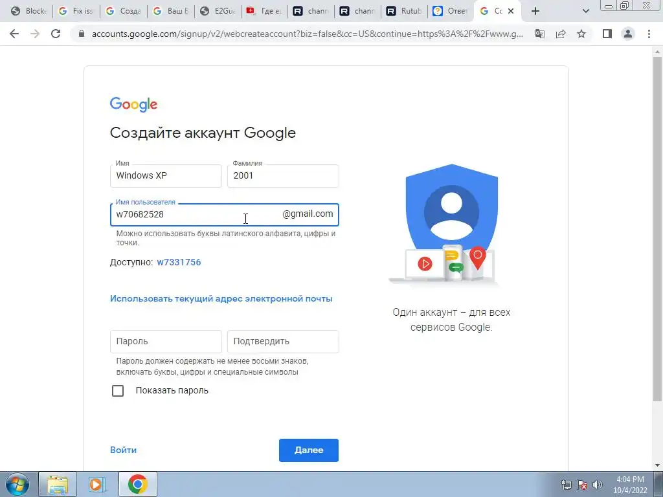663x497 pixels.
Task: Click the Имя пользователя username field
Action: click(225, 215)
